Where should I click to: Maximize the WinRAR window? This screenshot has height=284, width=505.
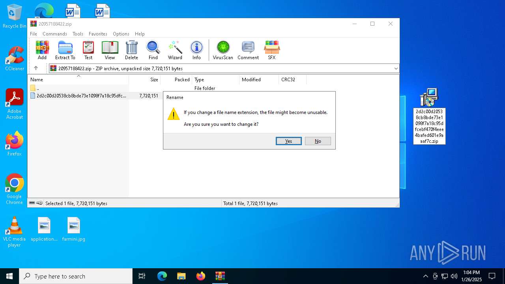click(x=372, y=24)
